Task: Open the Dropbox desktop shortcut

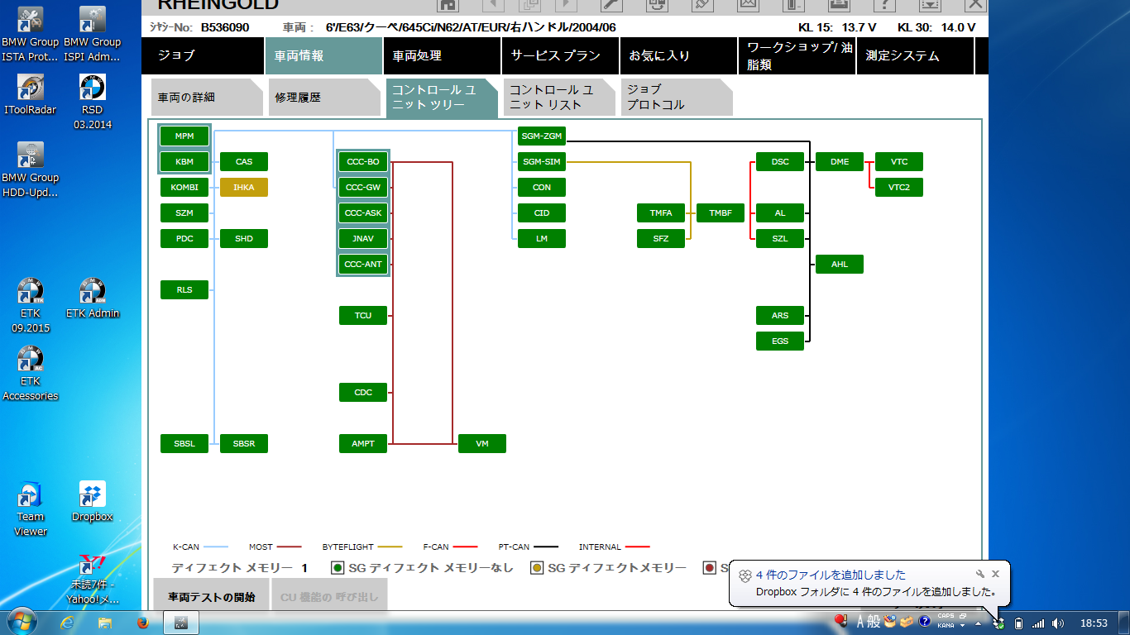Action: pyautogui.click(x=92, y=502)
